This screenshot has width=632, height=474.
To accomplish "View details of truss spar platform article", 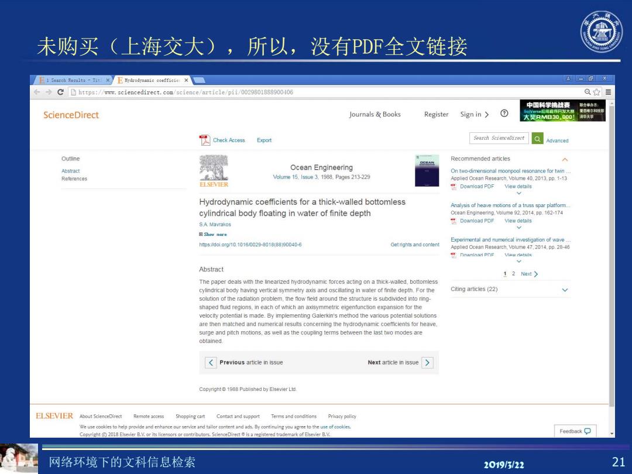I will point(518,221).
